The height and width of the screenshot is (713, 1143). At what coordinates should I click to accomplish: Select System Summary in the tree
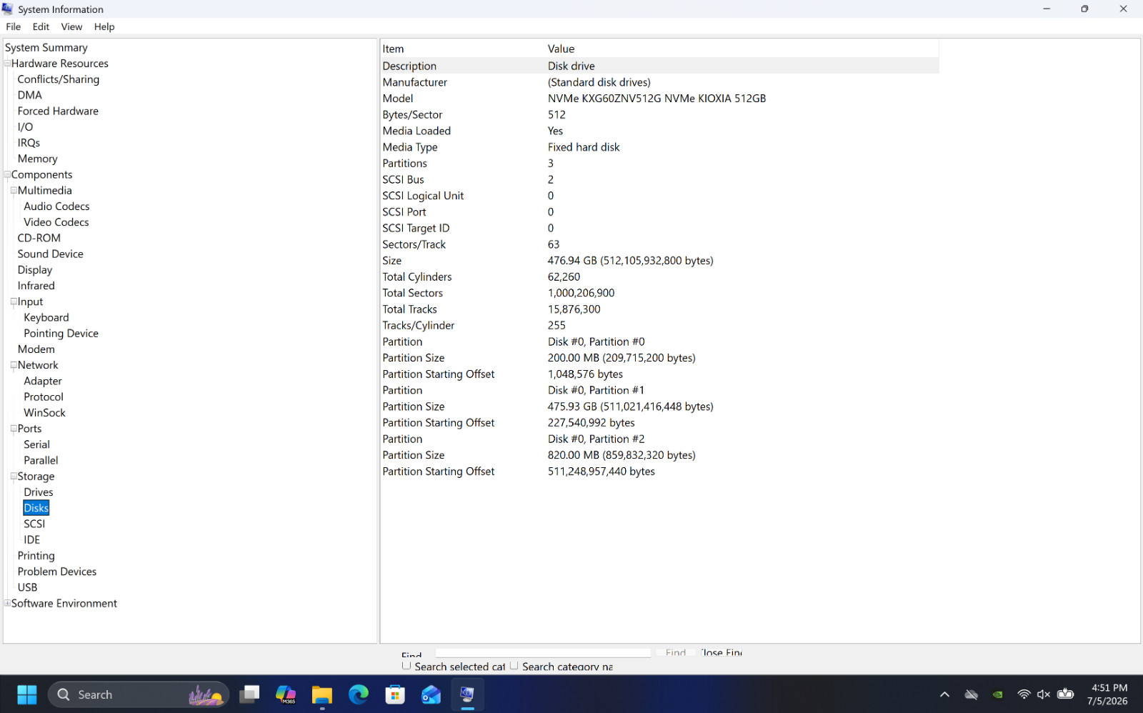point(46,47)
